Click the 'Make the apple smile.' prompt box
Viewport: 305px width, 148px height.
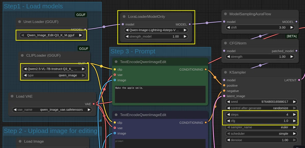pyautogui.click(x=160, y=94)
